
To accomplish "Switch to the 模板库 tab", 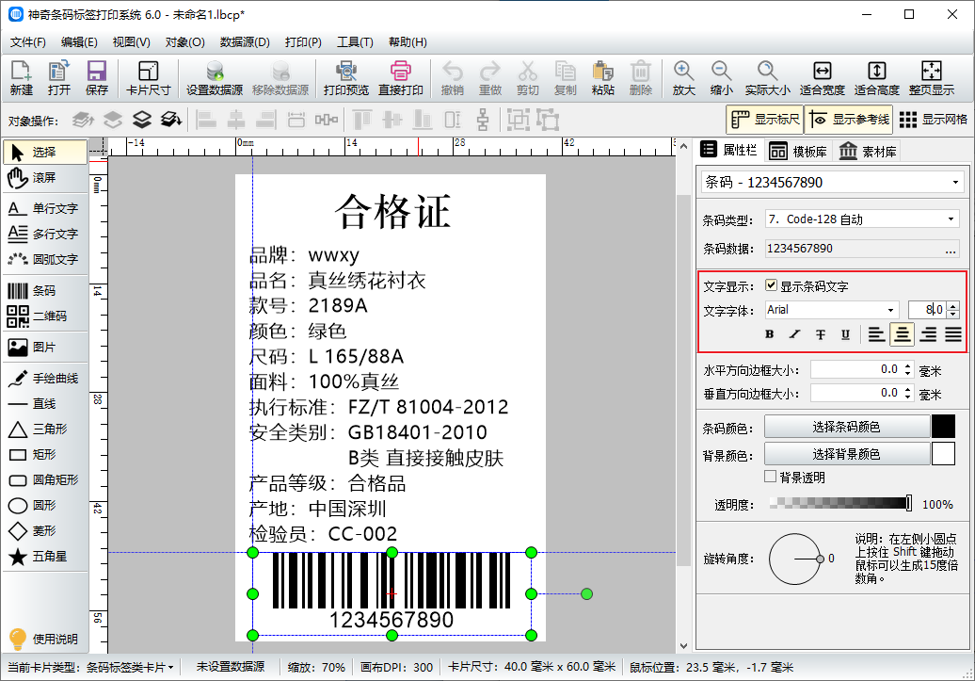I will pyautogui.click(x=798, y=152).
